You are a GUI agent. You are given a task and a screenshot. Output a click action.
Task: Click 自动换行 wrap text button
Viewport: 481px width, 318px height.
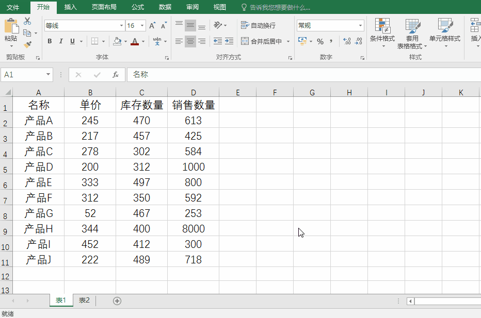[x=258, y=25]
